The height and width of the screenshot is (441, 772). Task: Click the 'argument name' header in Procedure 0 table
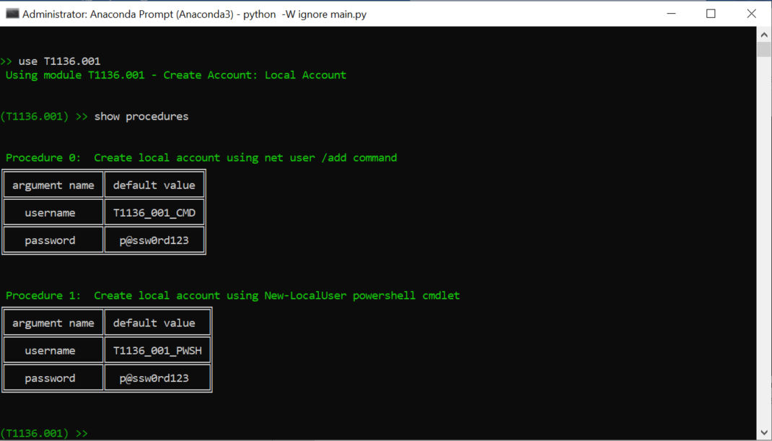click(53, 185)
